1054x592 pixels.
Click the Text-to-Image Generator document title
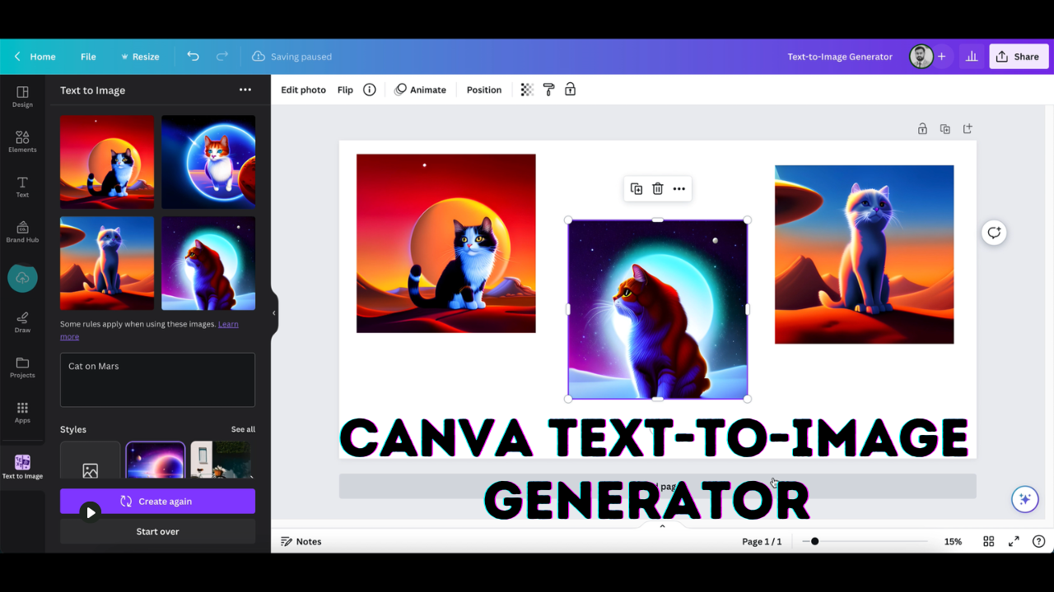point(840,56)
